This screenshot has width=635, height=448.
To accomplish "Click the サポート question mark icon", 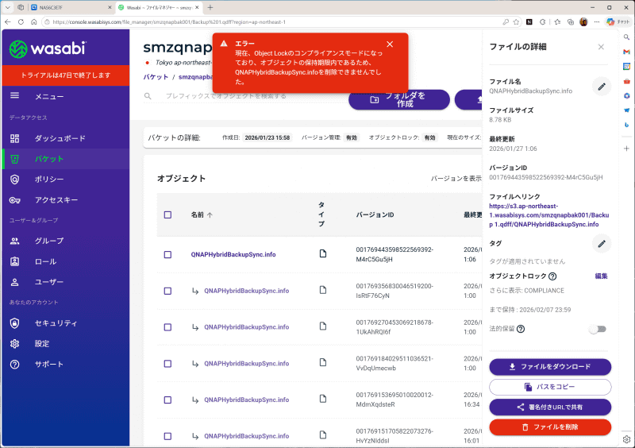I will tap(14, 364).
